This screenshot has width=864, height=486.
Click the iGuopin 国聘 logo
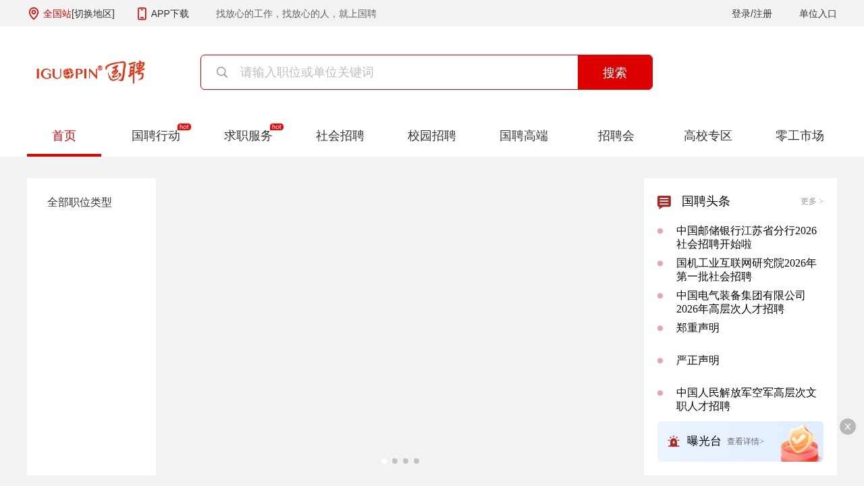click(x=90, y=72)
